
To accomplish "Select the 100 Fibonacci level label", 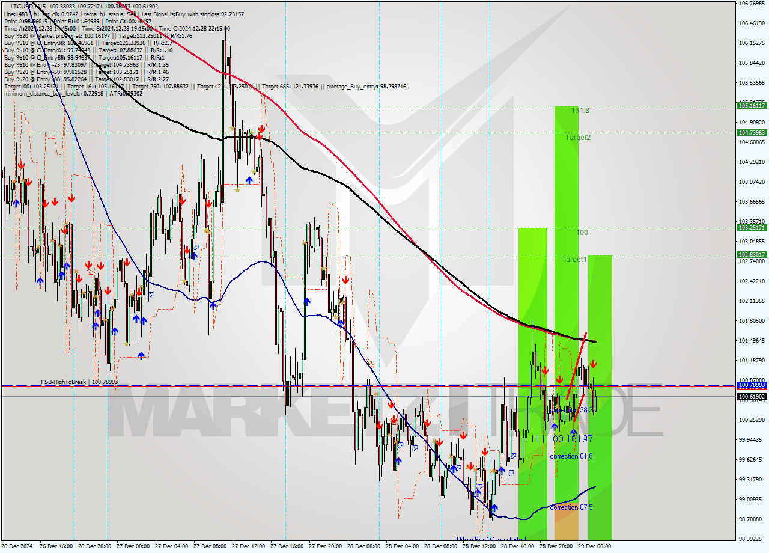I will [582, 233].
